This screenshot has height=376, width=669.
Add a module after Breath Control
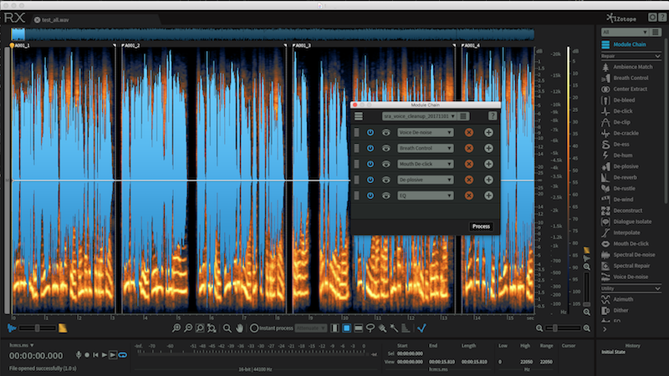(x=488, y=149)
